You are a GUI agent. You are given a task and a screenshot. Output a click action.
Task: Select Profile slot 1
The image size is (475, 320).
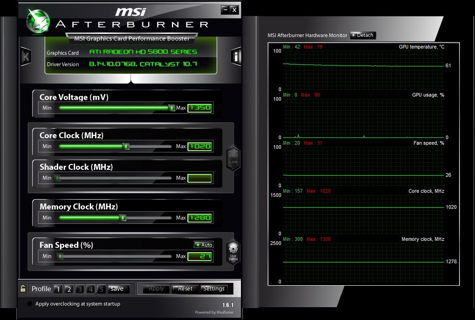point(58,289)
